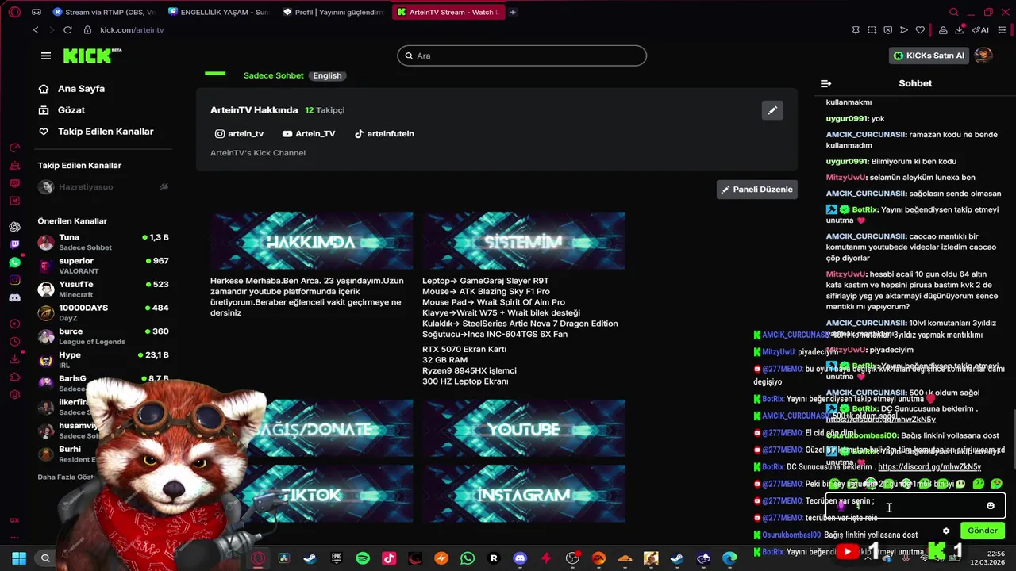
Task: Open Spotify from the taskbar
Action: (x=363, y=558)
